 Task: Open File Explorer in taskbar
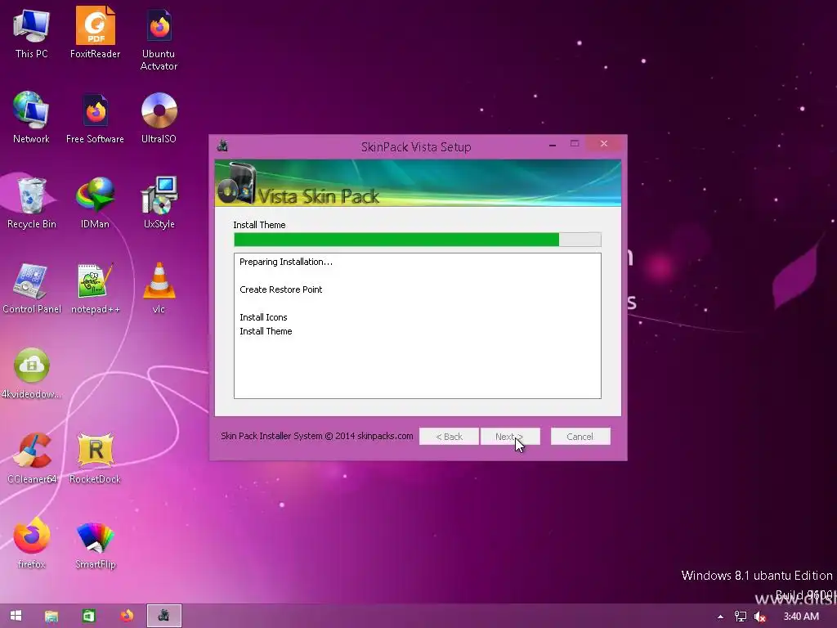click(51, 617)
